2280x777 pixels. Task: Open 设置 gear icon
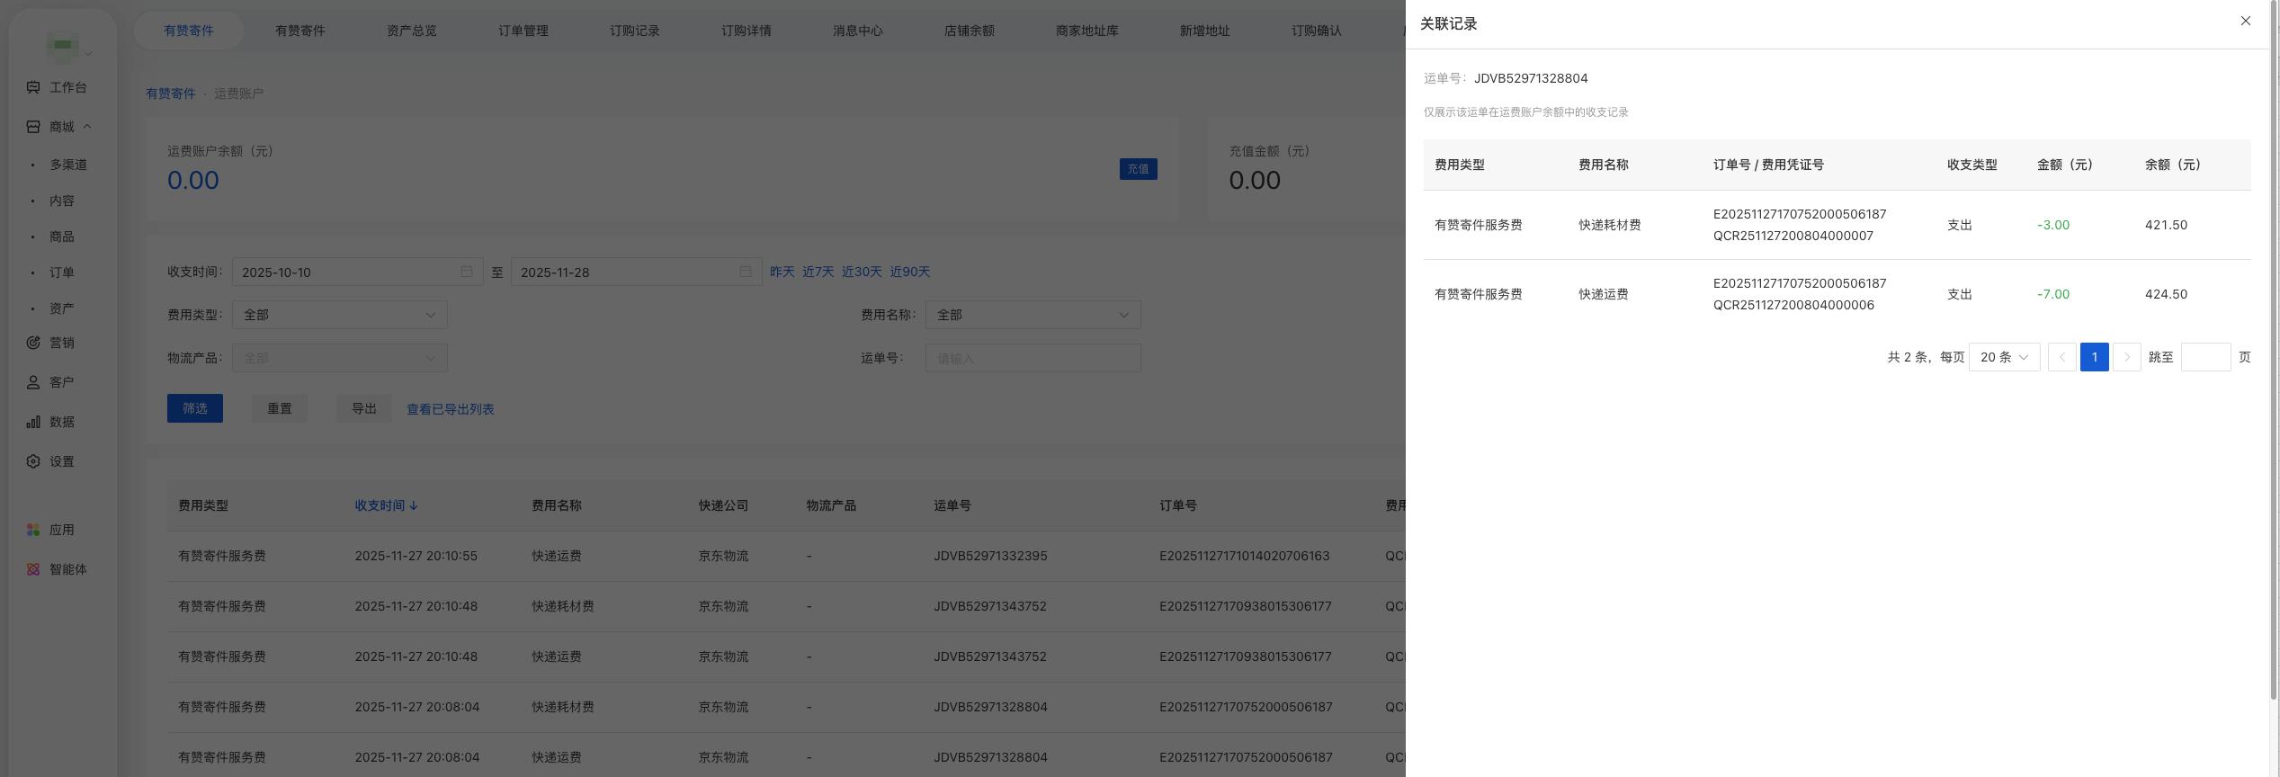pyautogui.click(x=33, y=461)
